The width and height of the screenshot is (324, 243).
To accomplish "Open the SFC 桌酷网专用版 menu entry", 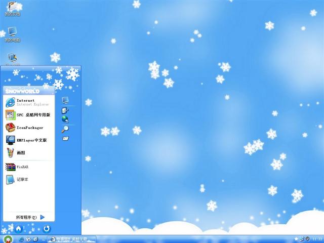I will 29,115.
